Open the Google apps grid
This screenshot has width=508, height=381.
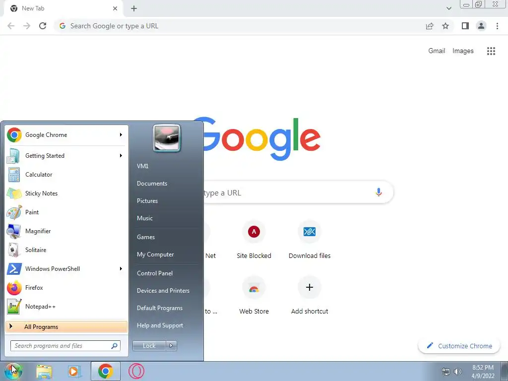pos(491,51)
